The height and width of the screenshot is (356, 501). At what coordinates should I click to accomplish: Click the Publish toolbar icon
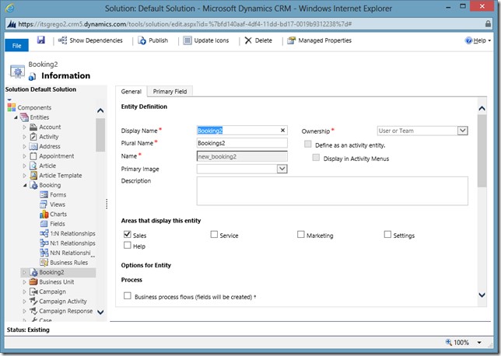142,40
